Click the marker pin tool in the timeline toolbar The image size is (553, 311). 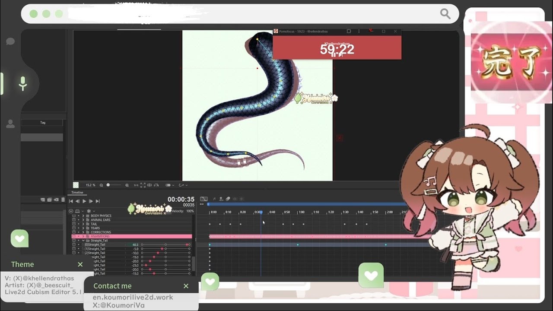click(x=221, y=199)
